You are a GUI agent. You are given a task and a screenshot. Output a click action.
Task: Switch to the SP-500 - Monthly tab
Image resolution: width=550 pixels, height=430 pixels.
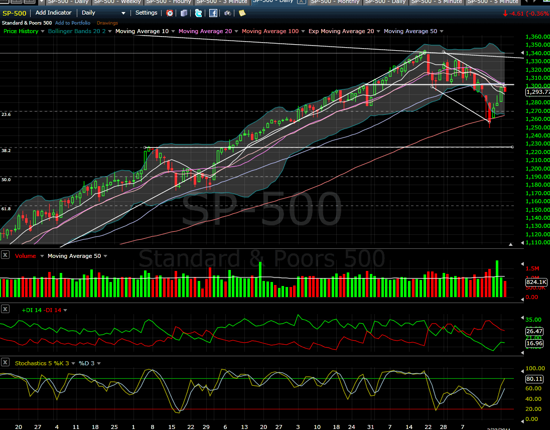click(x=335, y=2)
